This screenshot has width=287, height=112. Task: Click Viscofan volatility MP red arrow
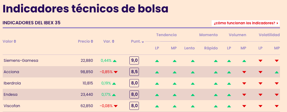[276, 106]
